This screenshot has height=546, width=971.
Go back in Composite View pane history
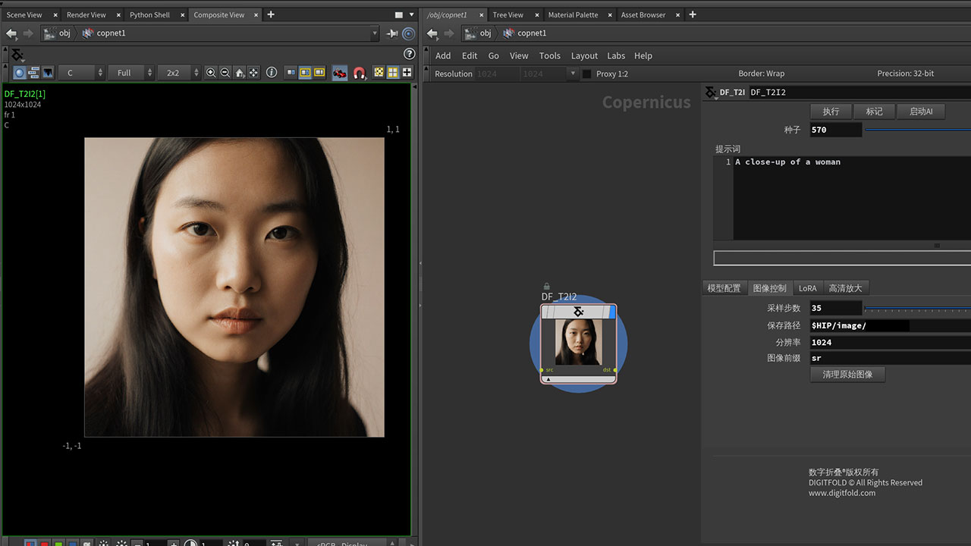(11, 33)
